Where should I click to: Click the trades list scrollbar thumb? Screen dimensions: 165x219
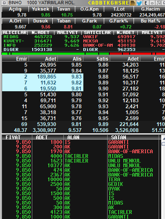coord(163,144)
